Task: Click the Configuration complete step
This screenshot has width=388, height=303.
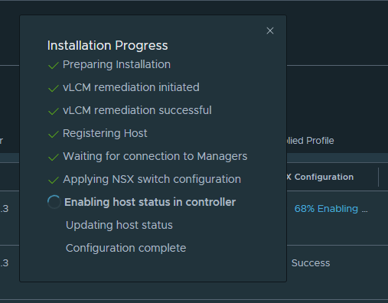Action: pos(126,248)
